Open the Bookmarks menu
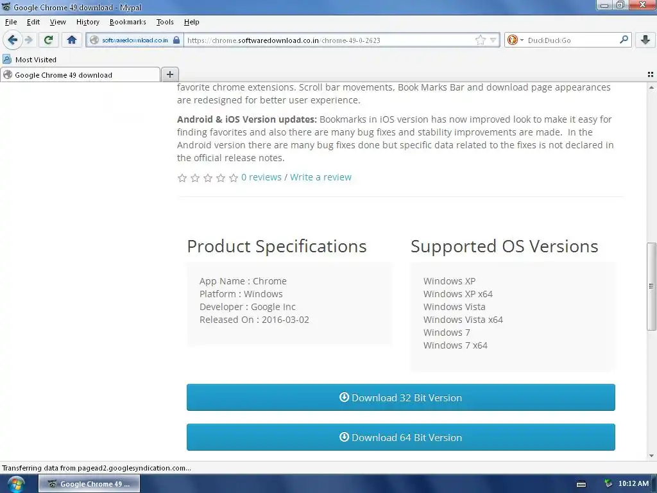This screenshot has width=657, height=493. click(x=128, y=22)
